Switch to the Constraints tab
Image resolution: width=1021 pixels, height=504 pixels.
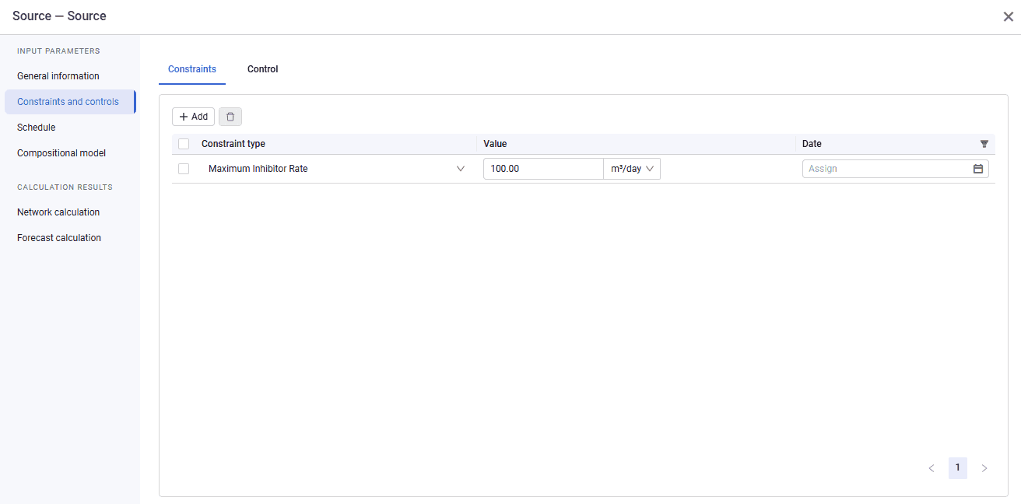coord(192,69)
